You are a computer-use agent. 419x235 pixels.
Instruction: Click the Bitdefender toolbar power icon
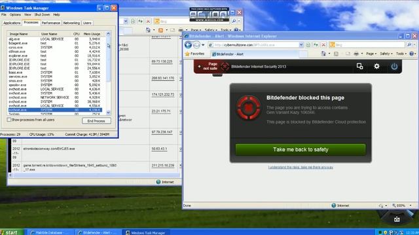[x=394, y=67]
